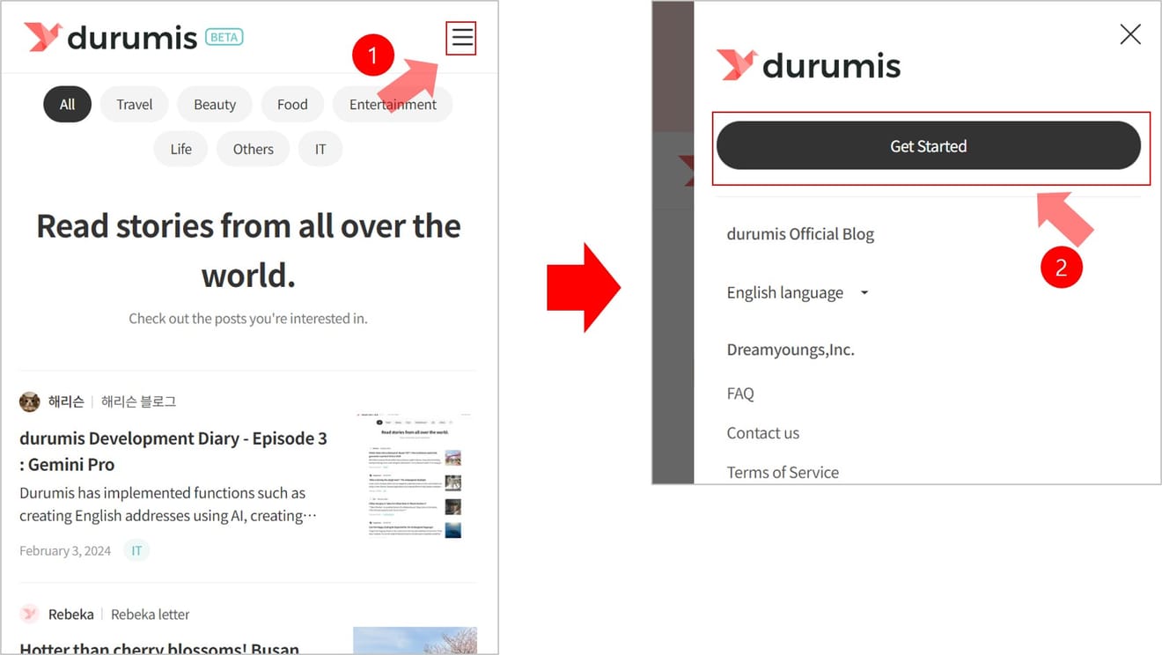Open the BETA badge next to the logo

coord(224,37)
